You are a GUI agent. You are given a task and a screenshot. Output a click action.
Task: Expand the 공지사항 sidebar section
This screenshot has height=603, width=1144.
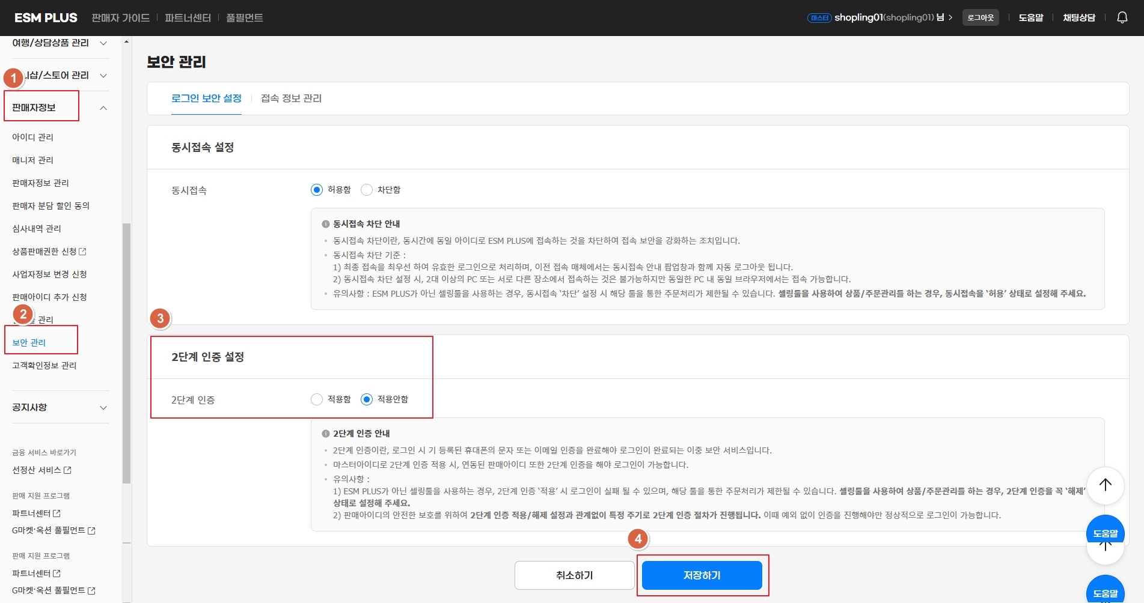(x=103, y=407)
